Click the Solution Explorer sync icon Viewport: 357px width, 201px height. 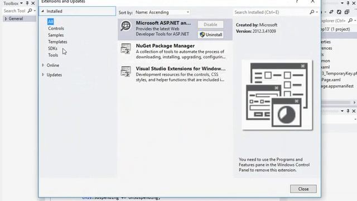331,12
